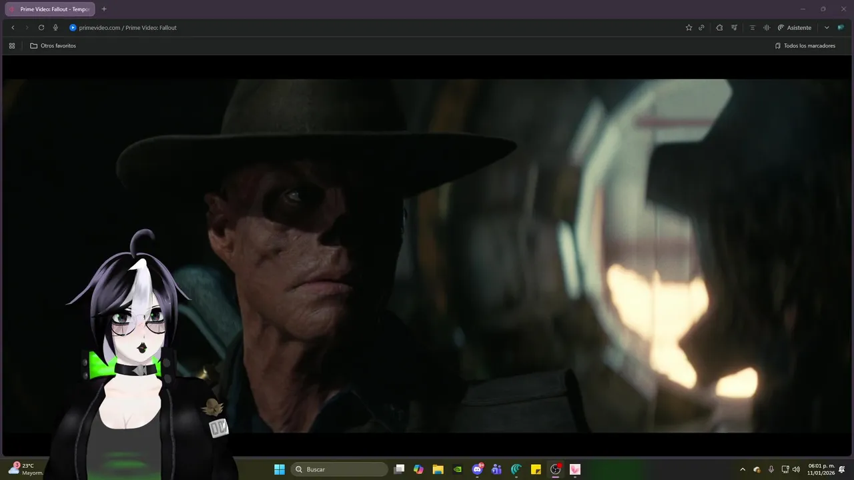Click the OneDrive cloud tray icon

(x=757, y=469)
